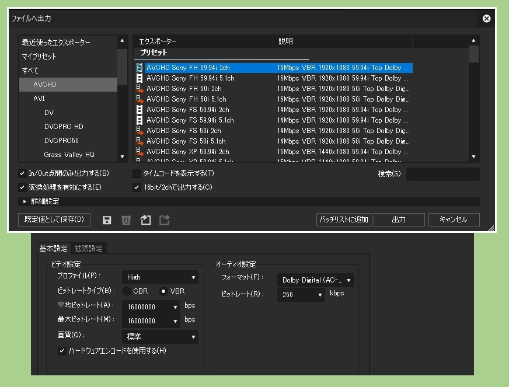Enable the タイムコードを表示する checkbox
This screenshot has height=387, width=509.
[x=137, y=173]
